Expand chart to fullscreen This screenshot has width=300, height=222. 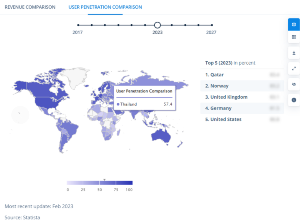click(294, 68)
